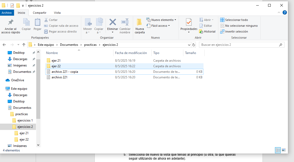Switch to details view toggle
Screen dimensions: 294x162
tap(278, 150)
